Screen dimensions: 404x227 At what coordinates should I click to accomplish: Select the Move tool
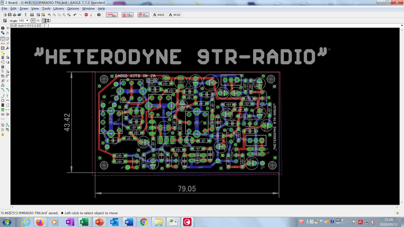tap(3, 39)
